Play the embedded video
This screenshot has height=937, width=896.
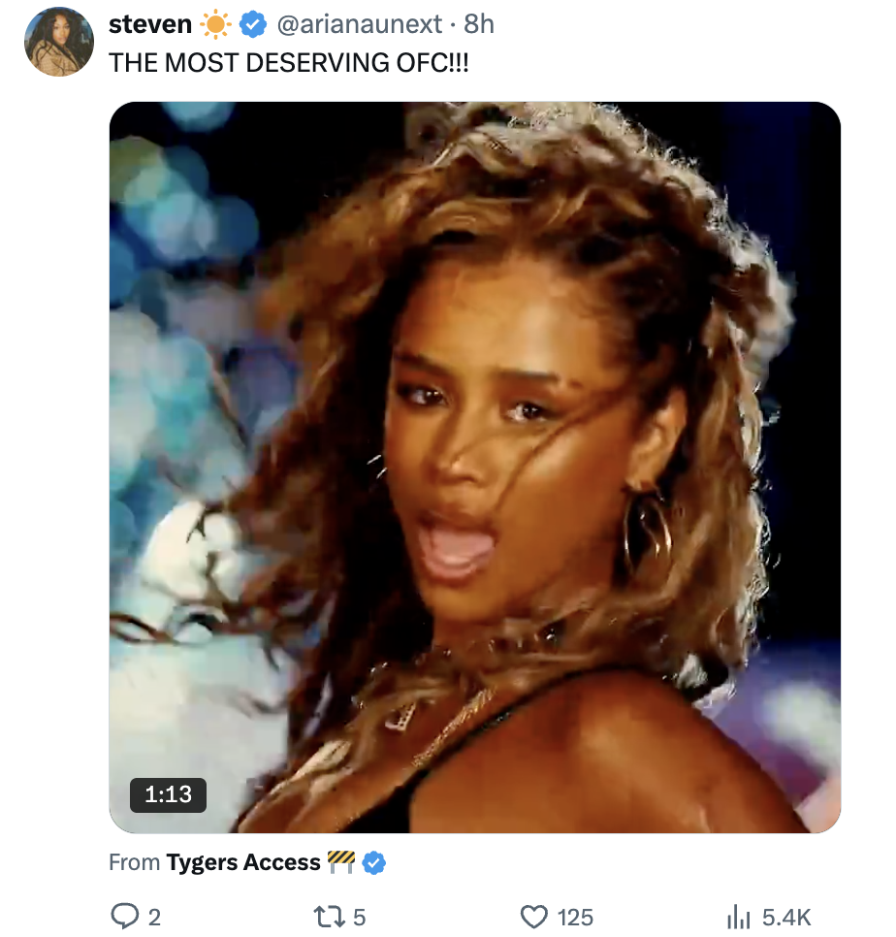pos(474,467)
